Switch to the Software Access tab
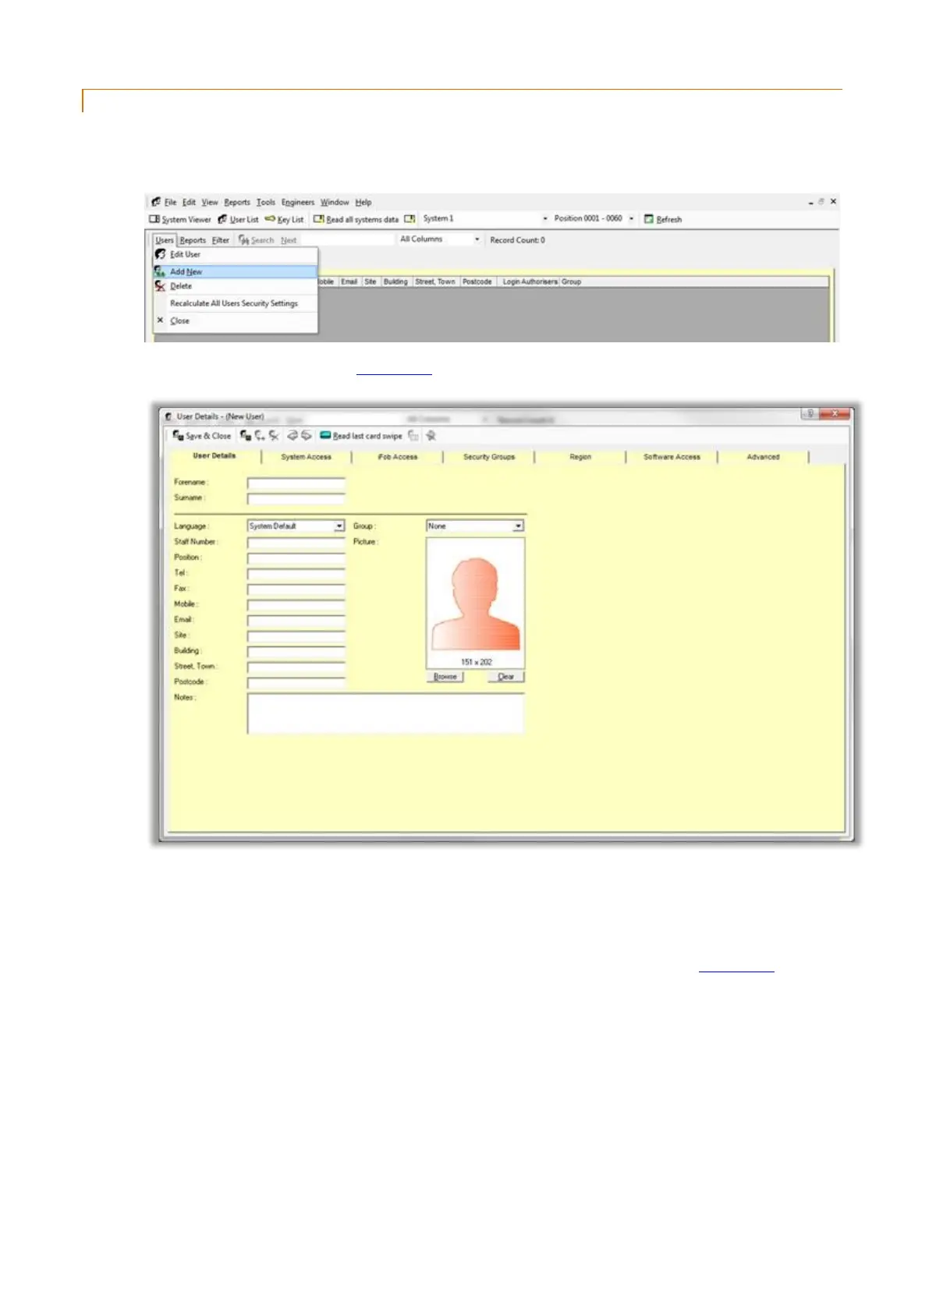This screenshot has width=929, height=1313. pyautogui.click(x=672, y=457)
